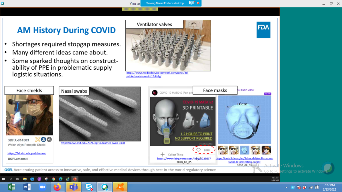The width and height of the screenshot is (342, 192).
Task: Click the network signal tray icon
Action: coord(311,187)
